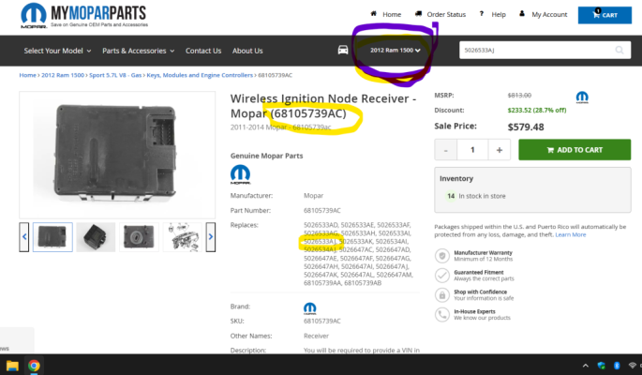Open File Explorer from the taskbar
This screenshot has width=642, height=375.
[x=12, y=366]
